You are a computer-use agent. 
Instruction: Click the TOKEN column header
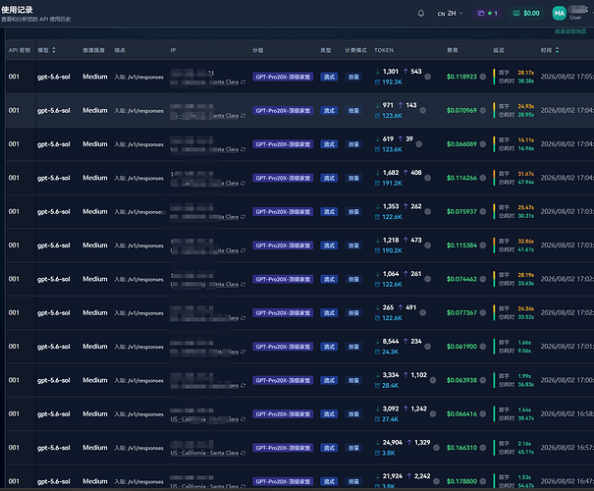(x=384, y=50)
